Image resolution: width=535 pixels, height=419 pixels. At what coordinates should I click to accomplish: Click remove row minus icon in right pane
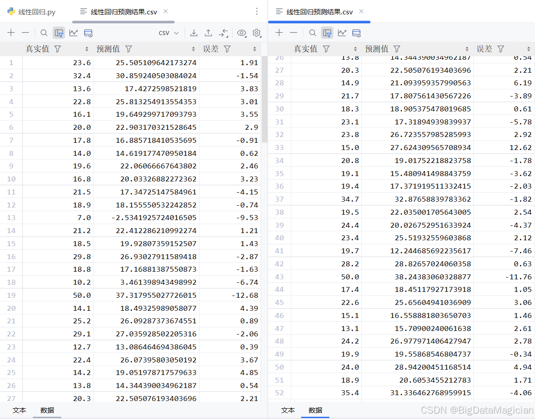tap(294, 33)
